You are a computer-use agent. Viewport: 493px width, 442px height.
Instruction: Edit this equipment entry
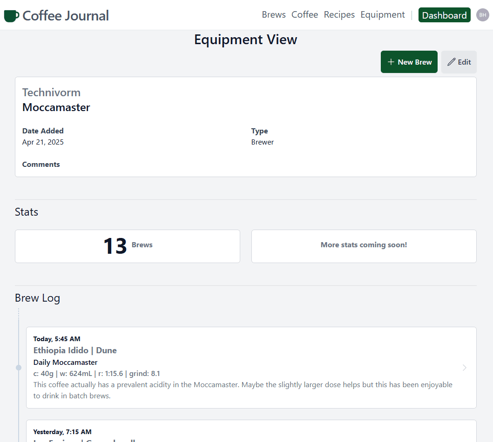coord(459,62)
